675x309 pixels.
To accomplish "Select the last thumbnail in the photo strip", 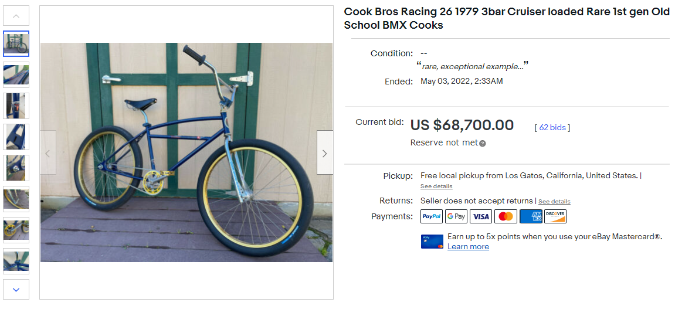I will coord(16,261).
